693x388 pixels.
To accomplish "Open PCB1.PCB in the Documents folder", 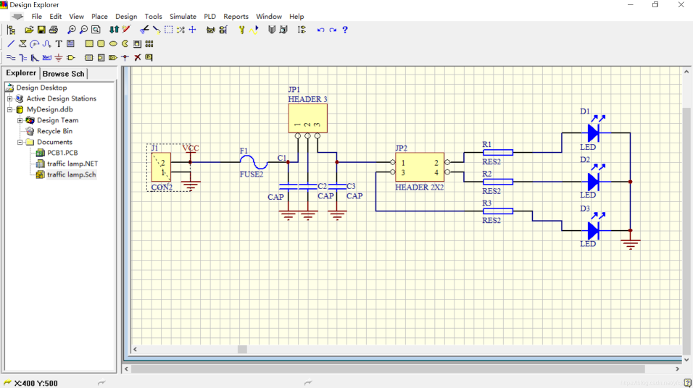I will (x=62, y=153).
